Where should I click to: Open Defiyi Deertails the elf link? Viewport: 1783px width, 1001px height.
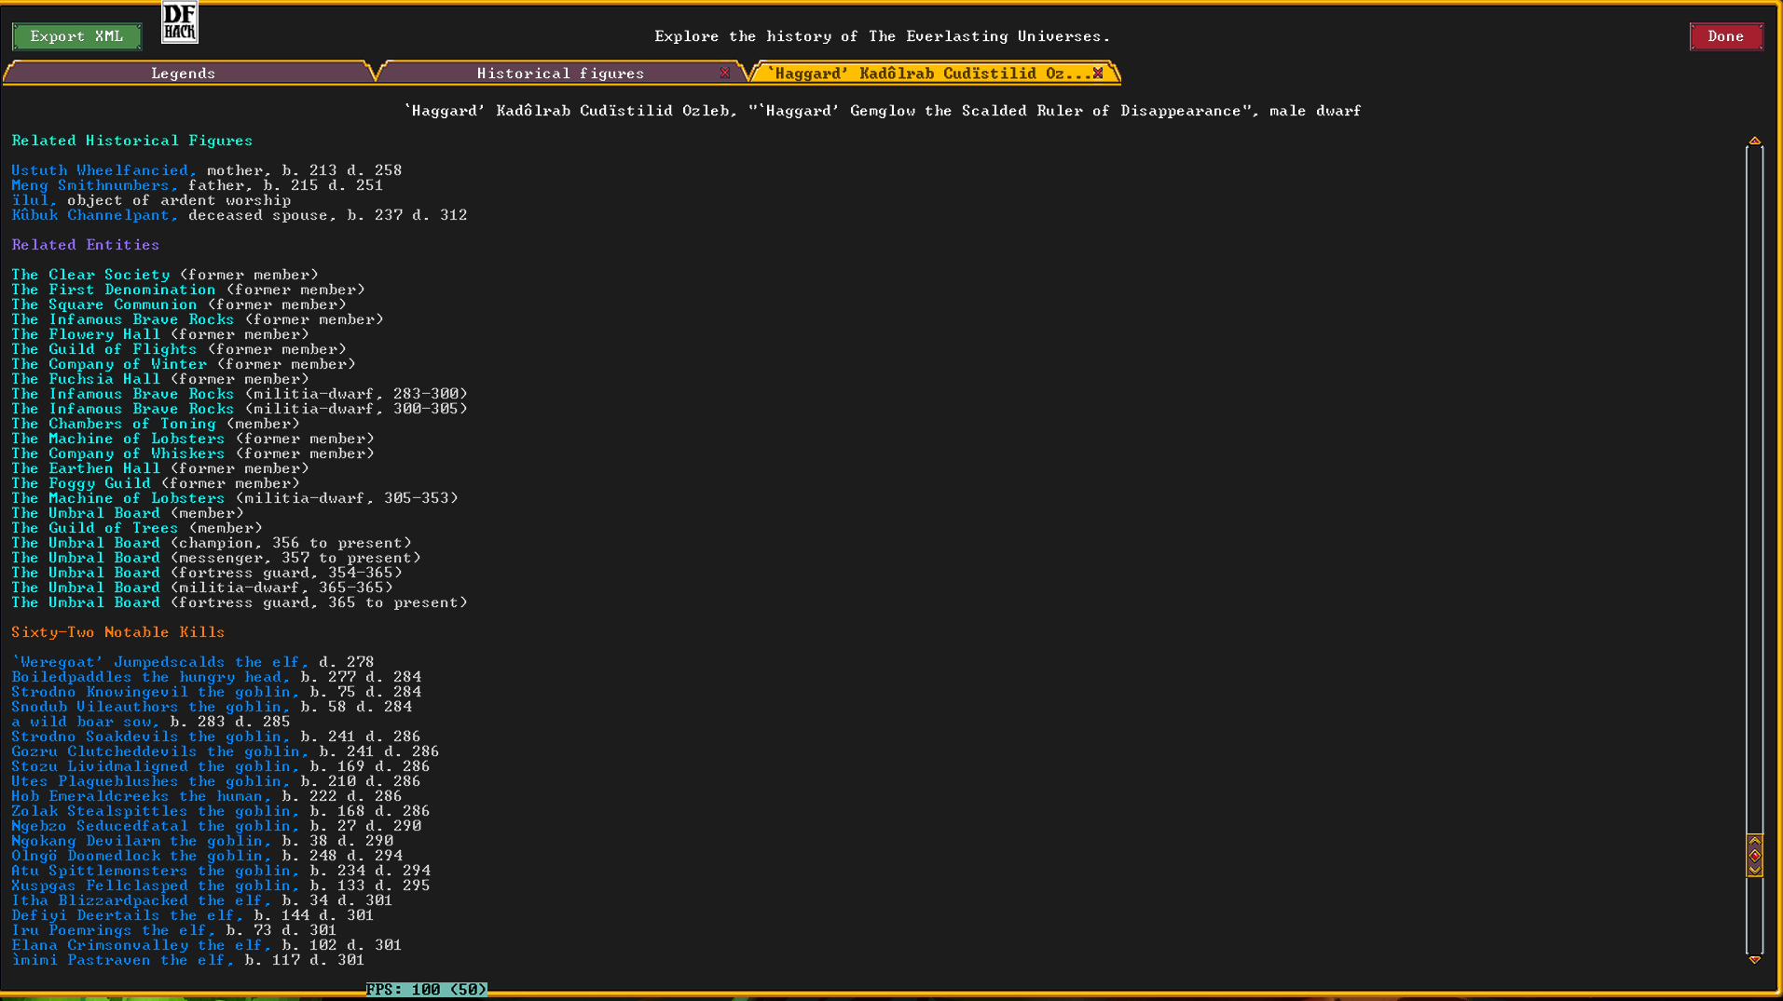pos(128,915)
